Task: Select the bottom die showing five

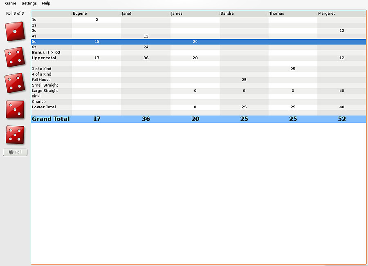Action: pyautogui.click(x=15, y=135)
